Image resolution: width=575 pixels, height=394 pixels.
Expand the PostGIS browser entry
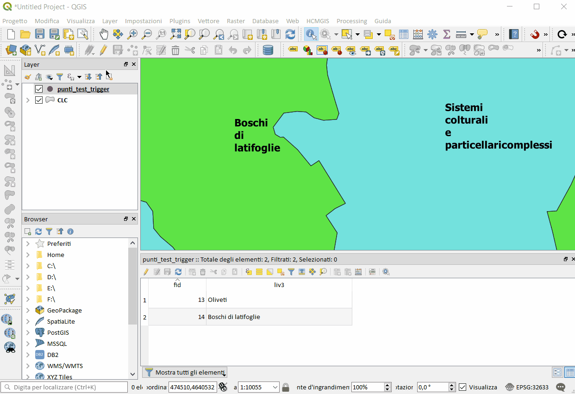28,332
